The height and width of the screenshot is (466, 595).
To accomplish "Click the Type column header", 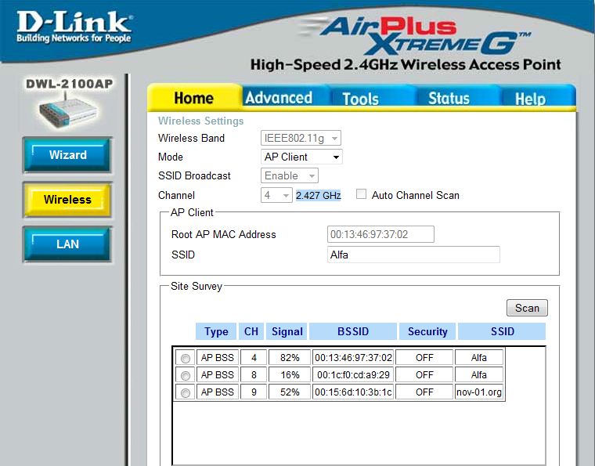I will tap(216, 331).
